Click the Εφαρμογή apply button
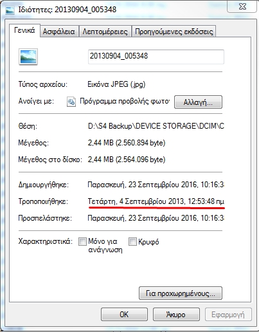The image size is (259, 332). click(228, 315)
